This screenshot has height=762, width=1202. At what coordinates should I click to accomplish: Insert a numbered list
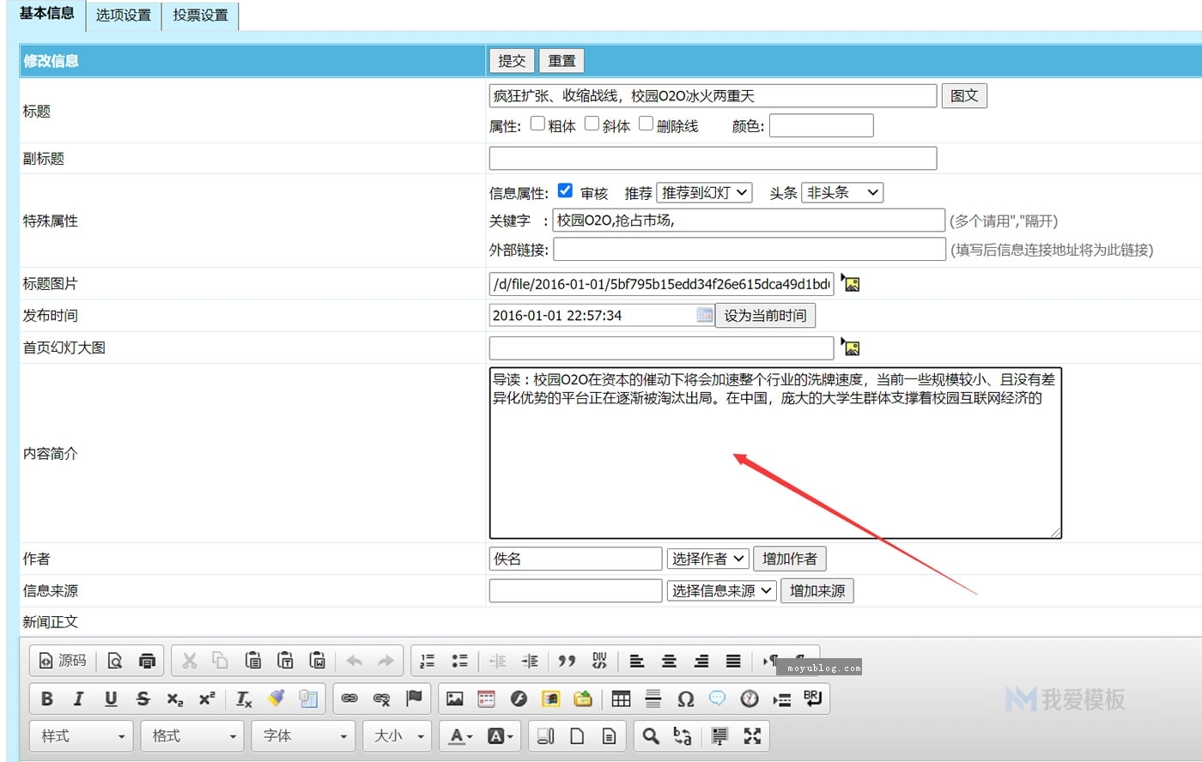coord(428,661)
